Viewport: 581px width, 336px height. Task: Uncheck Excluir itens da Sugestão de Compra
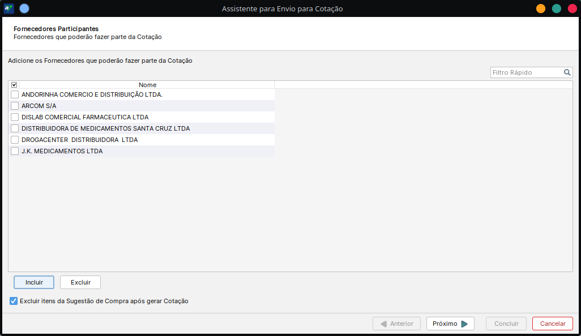pos(14,301)
